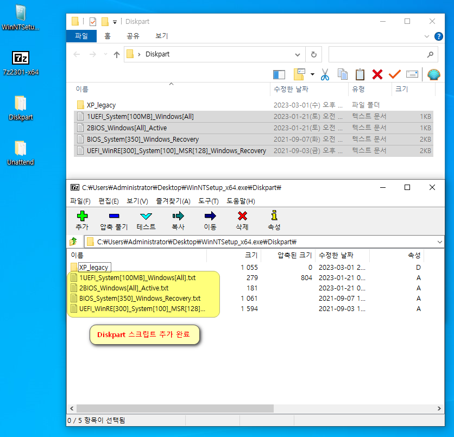Click the Paste clipboard icon in Explorer

point(360,74)
